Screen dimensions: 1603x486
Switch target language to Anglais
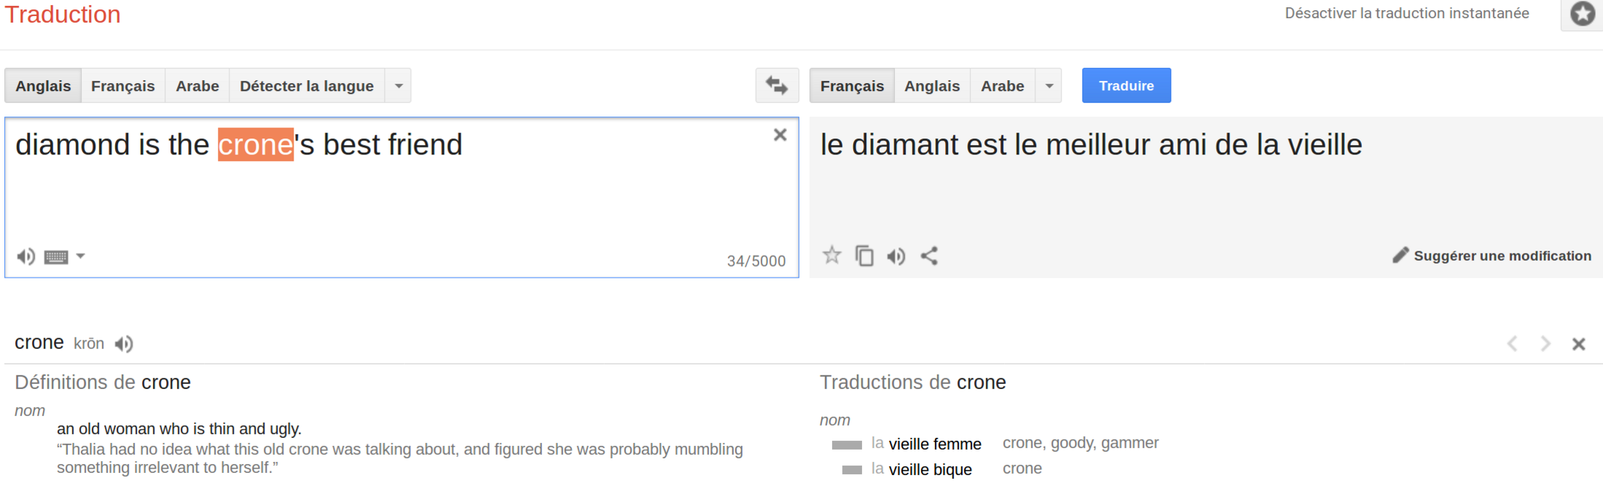click(x=931, y=86)
